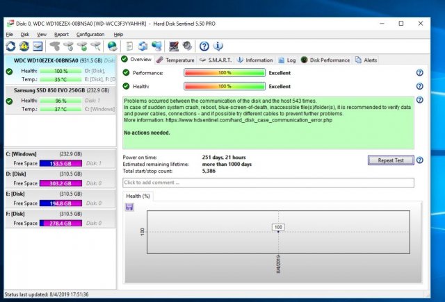Switch to the Information tab

pyautogui.click(x=255, y=60)
